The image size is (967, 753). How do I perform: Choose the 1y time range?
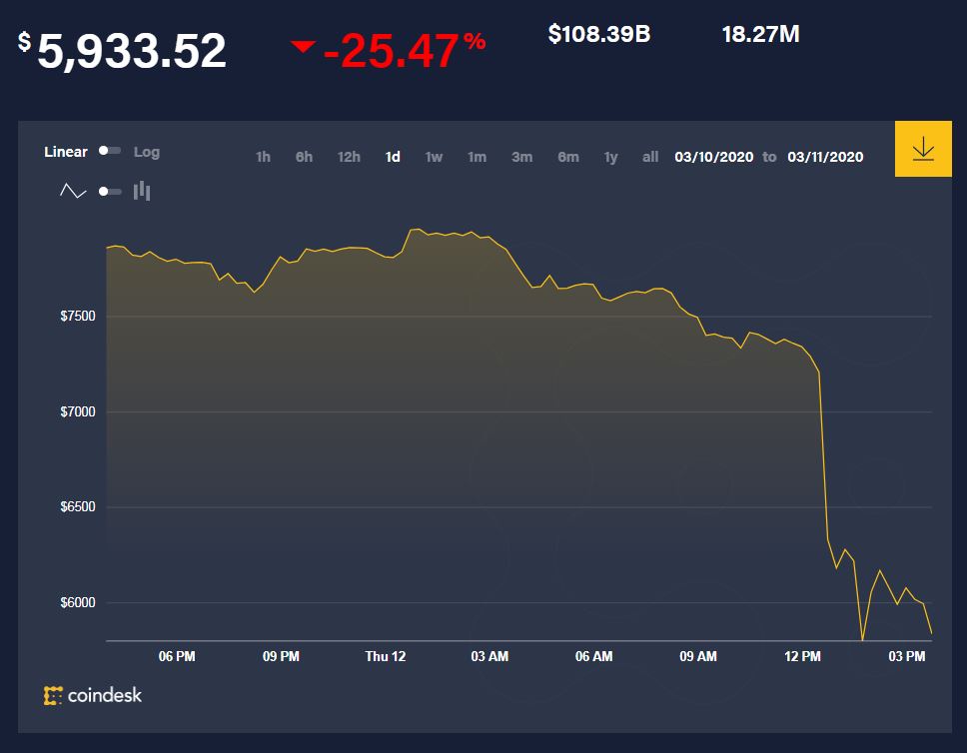[x=610, y=157]
